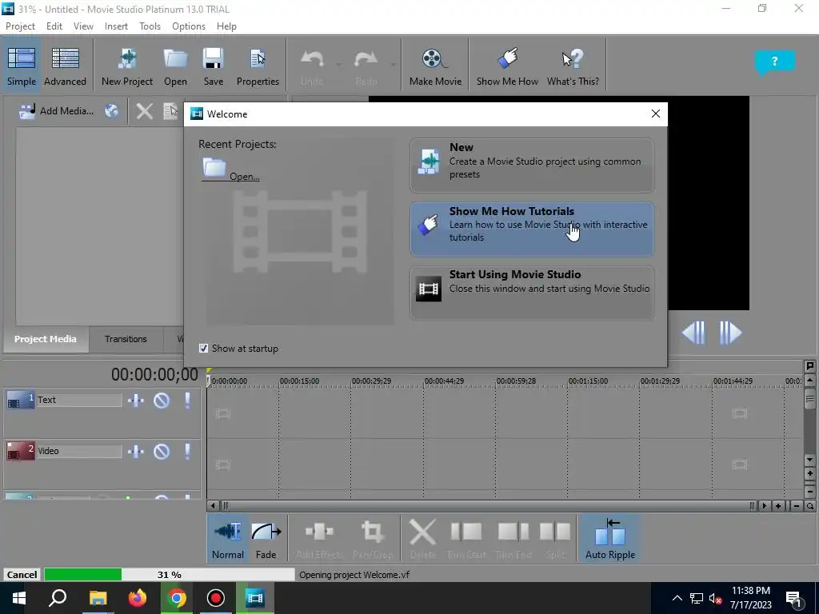Open Windows Start menu

pos(19,598)
